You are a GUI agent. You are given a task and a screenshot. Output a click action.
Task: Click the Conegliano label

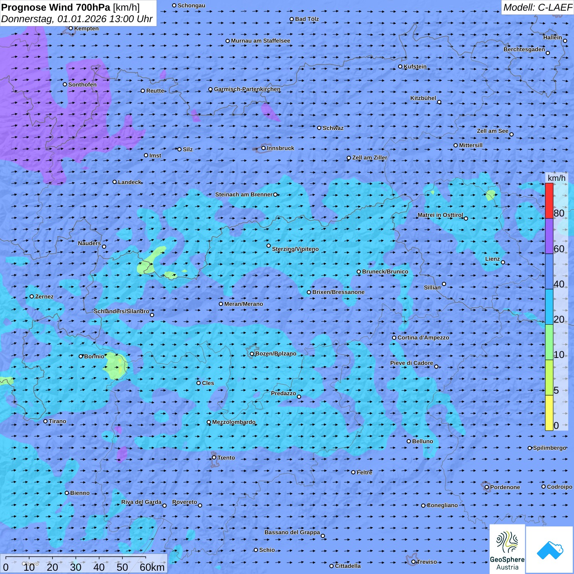point(442,505)
